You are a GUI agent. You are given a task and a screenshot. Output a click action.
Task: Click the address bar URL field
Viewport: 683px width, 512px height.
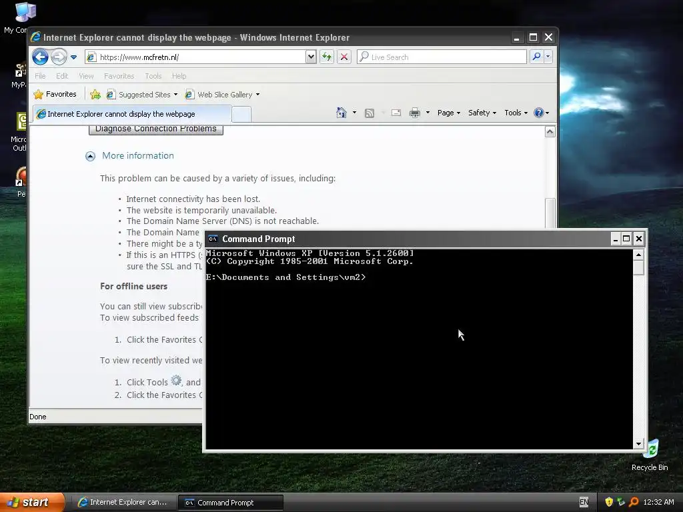coord(196,57)
